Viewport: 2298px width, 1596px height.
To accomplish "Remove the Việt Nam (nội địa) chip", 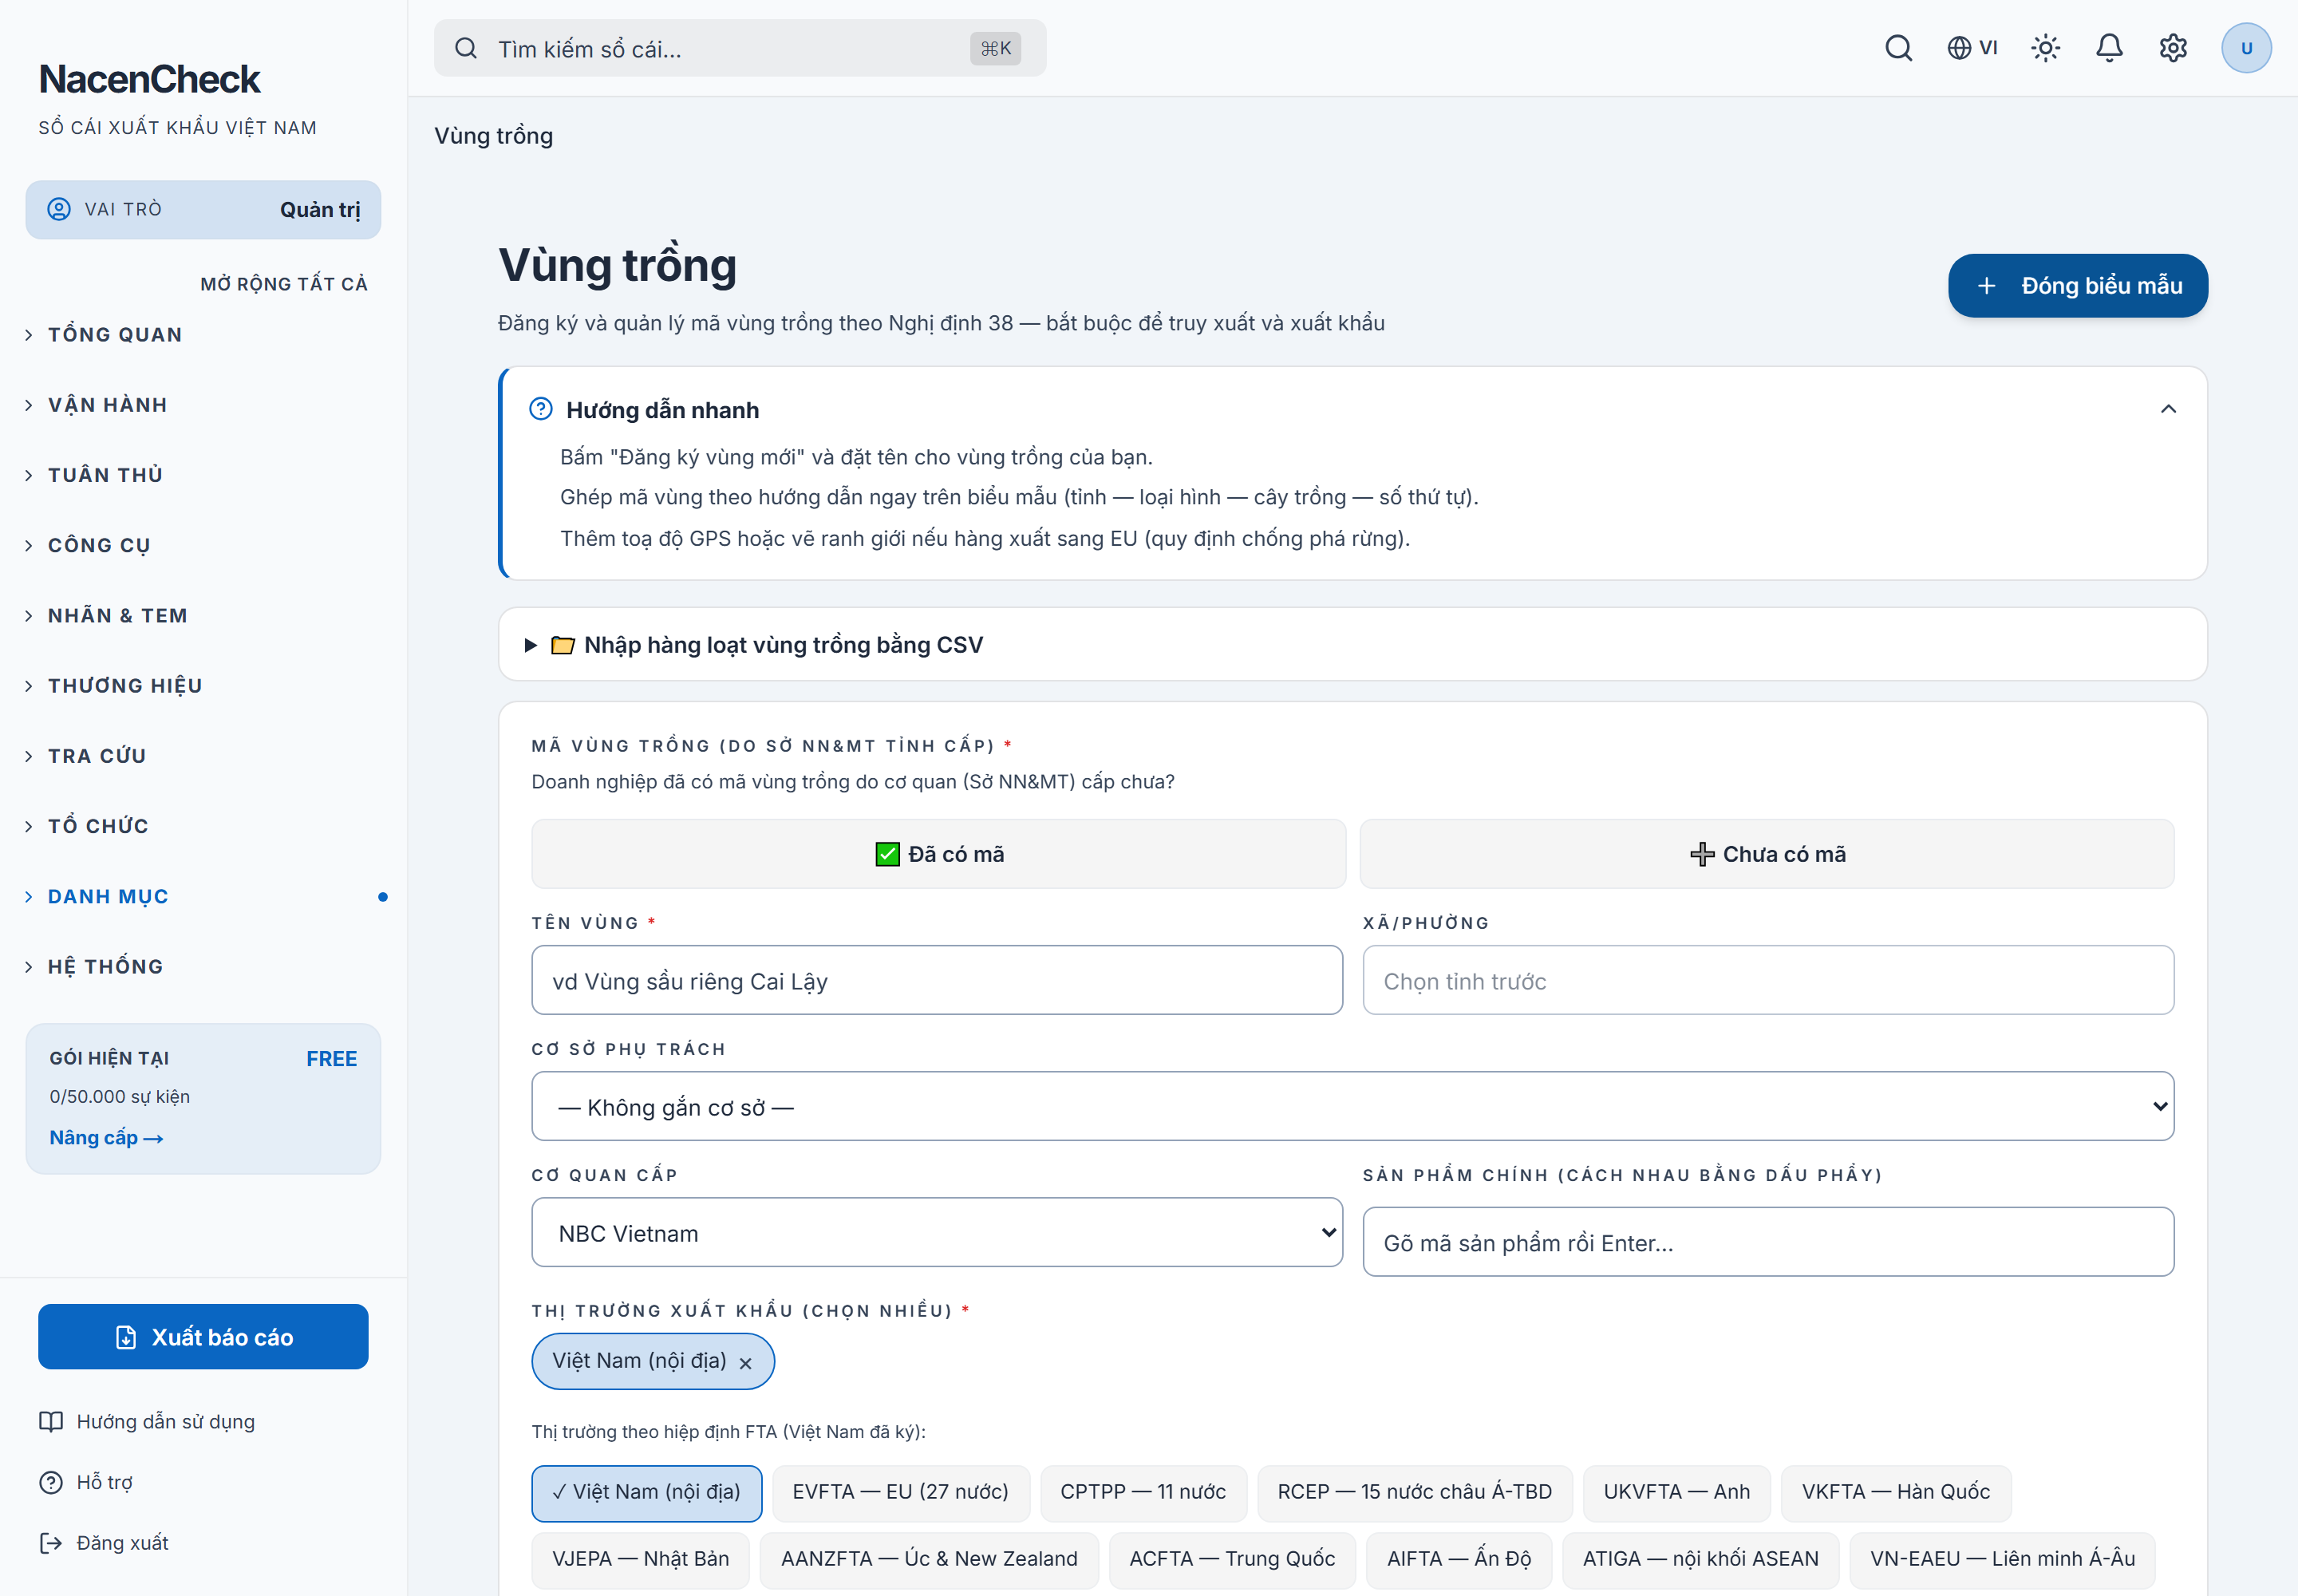I will pos(745,1362).
